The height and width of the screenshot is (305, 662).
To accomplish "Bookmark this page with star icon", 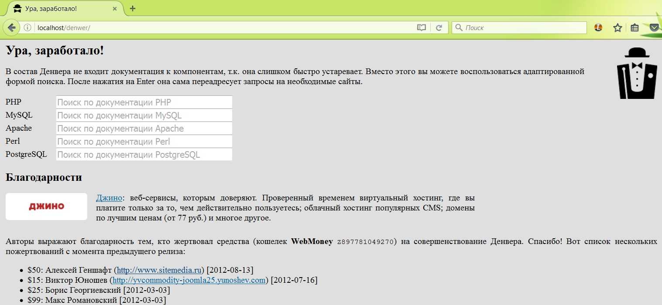I will [x=617, y=28].
